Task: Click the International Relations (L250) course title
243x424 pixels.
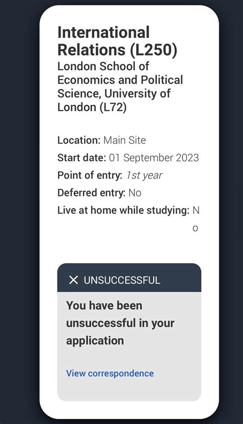Action: [x=117, y=41]
